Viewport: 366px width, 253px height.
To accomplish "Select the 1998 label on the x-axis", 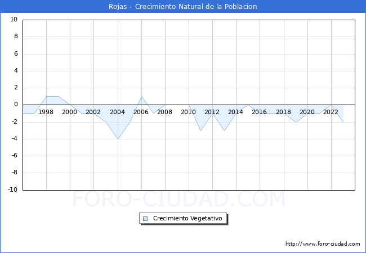I will (46, 112).
